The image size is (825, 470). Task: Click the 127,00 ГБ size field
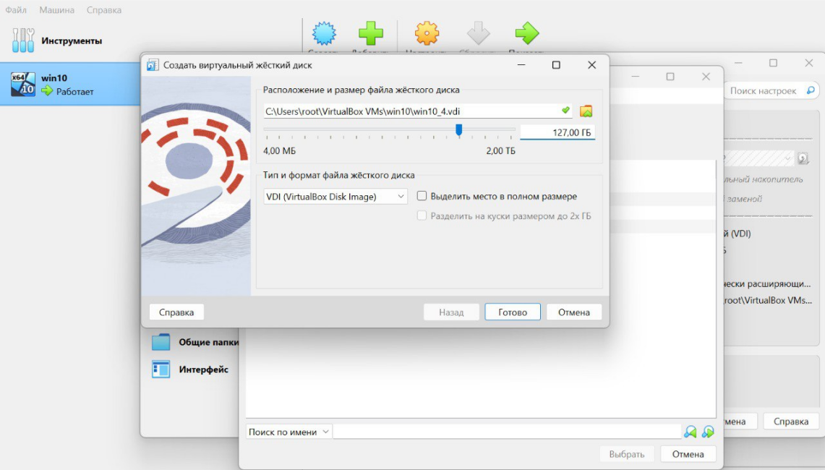[x=557, y=132]
